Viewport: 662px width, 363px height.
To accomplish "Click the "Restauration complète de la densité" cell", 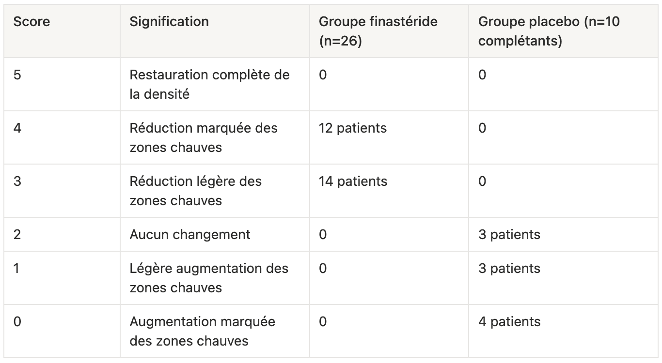I will coord(209,85).
